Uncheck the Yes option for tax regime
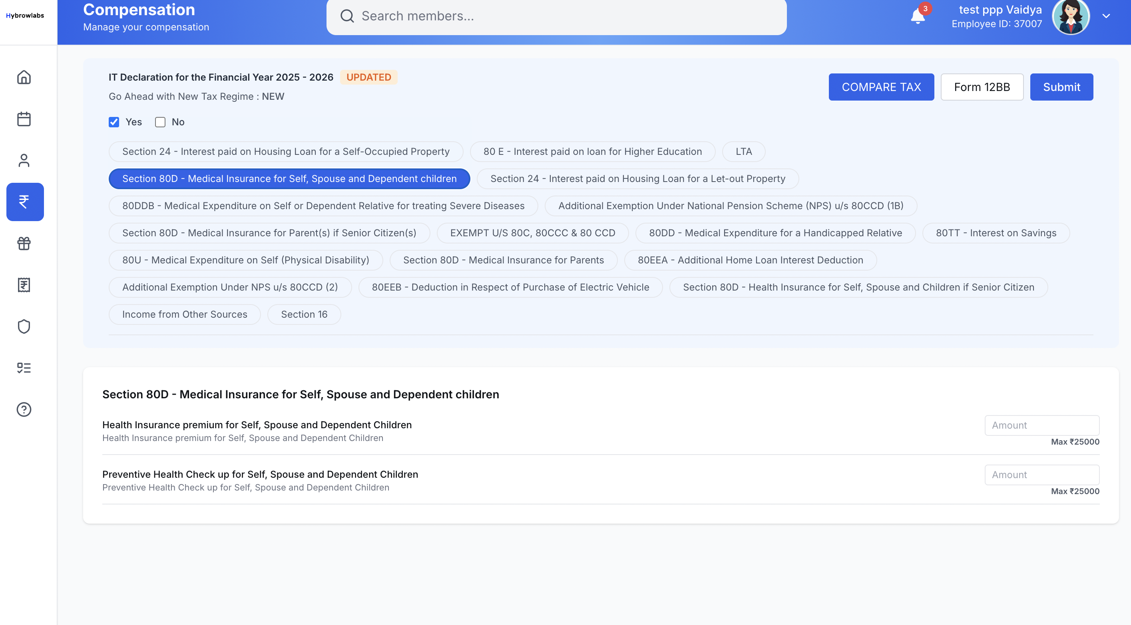Image resolution: width=1131 pixels, height=625 pixels. point(114,122)
